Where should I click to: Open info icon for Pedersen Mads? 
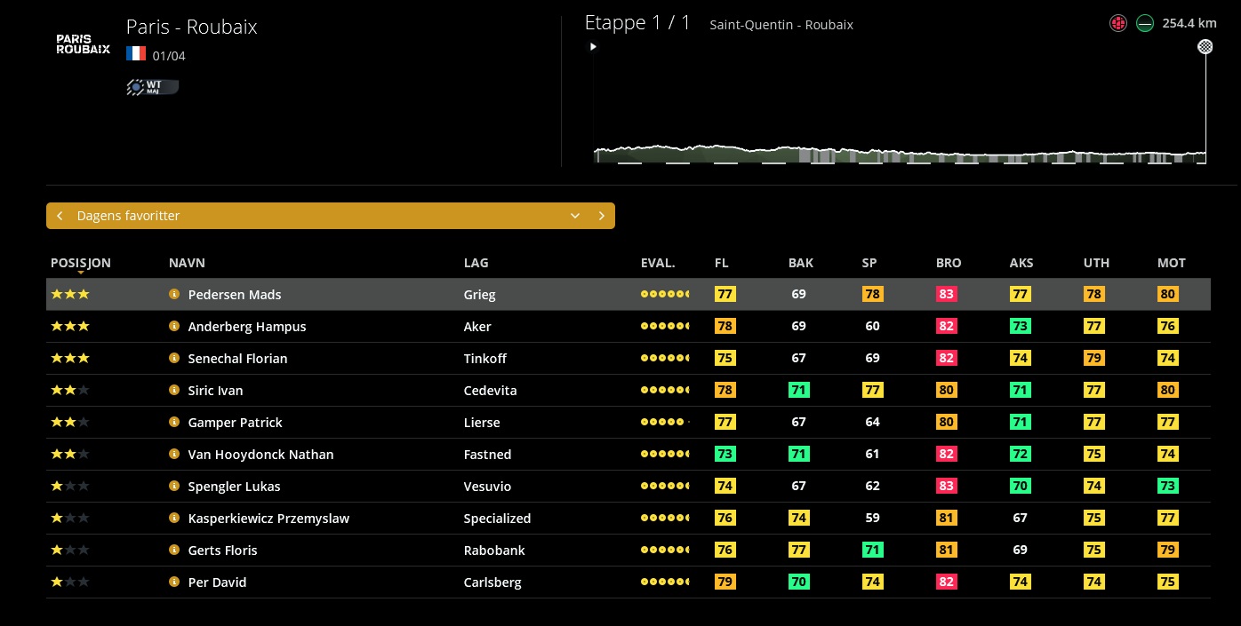174,295
